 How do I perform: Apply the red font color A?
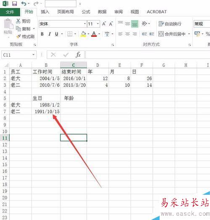tap(94, 34)
